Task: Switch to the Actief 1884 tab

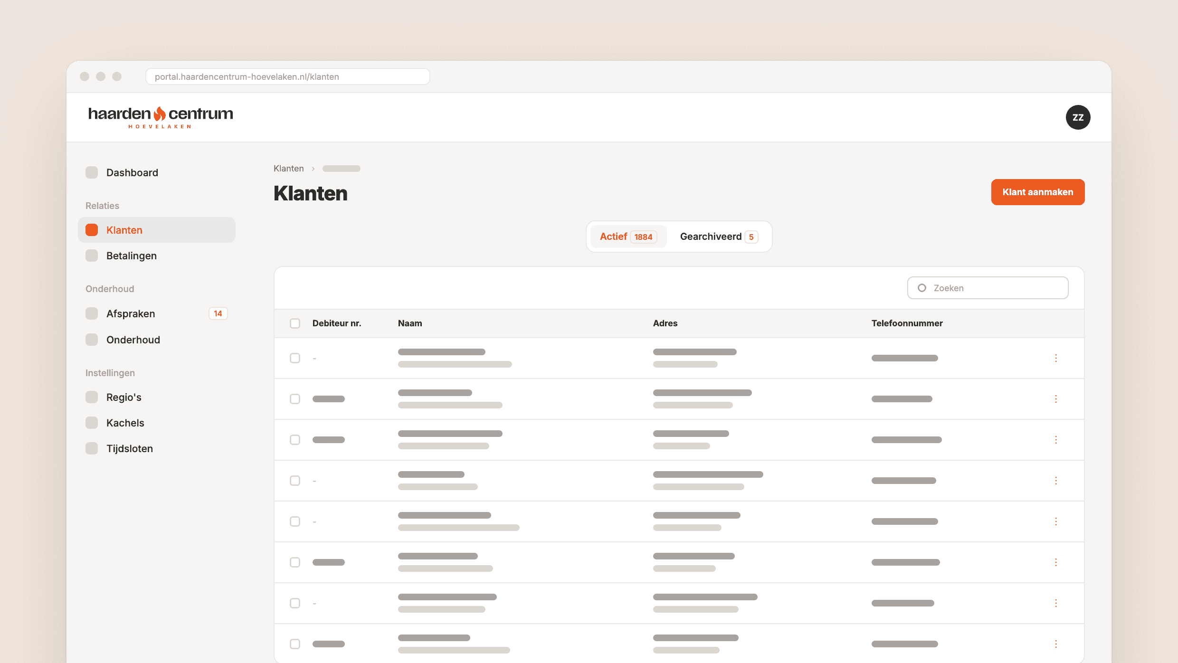Action: pos(628,237)
